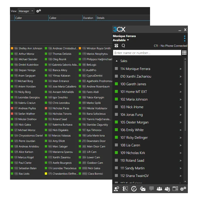The image size is (199, 199).
Task: Expand arrow for 102 Maria Johnson
Action: 181,99
